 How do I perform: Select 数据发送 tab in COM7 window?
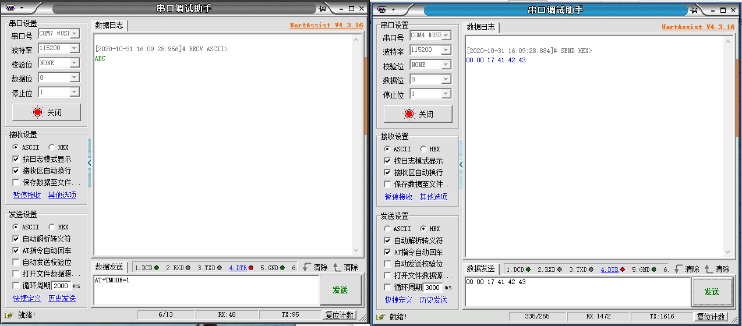coord(109,267)
